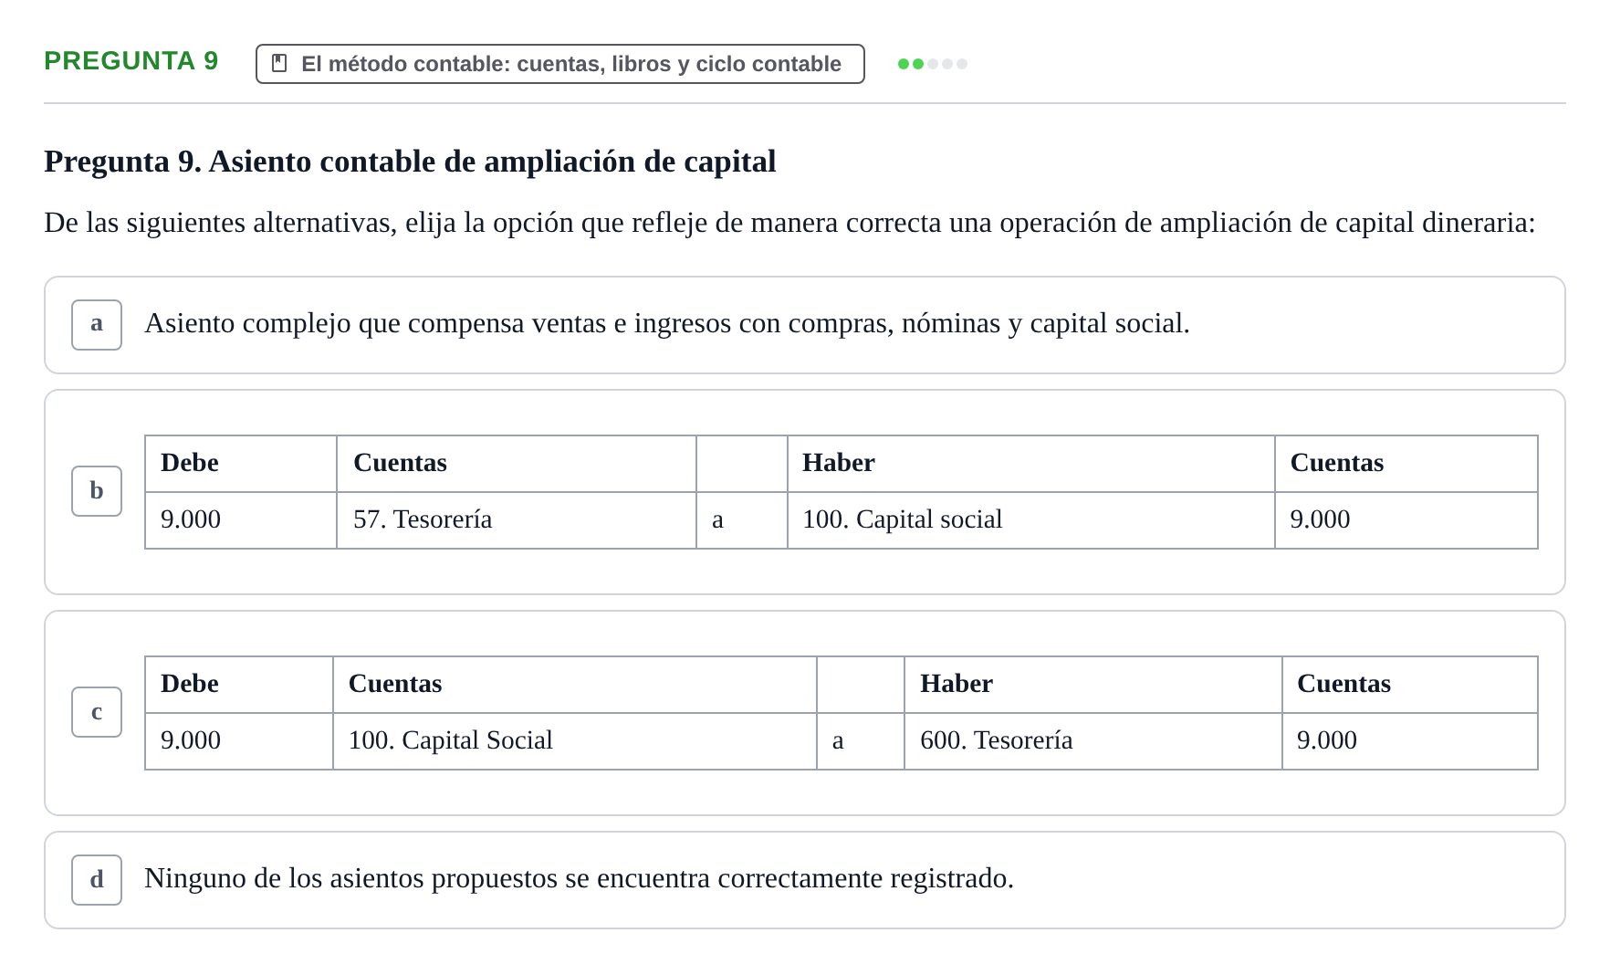Select answer option b letter box
The height and width of the screenshot is (975, 1610).
tap(97, 491)
